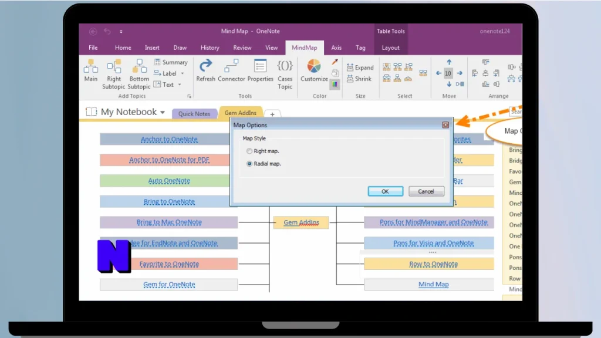
Task: Align topics to left in Arrange
Action: tap(475, 73)
